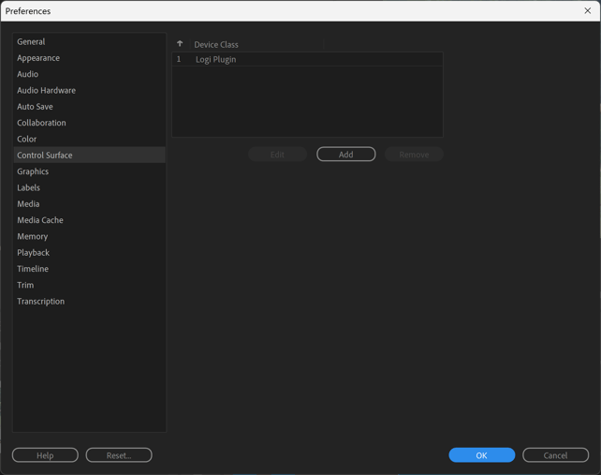Click the sort arrow beside Device Class
This screenshot has height=475, width=601.
pyautogui.click(x=180, y=44)
